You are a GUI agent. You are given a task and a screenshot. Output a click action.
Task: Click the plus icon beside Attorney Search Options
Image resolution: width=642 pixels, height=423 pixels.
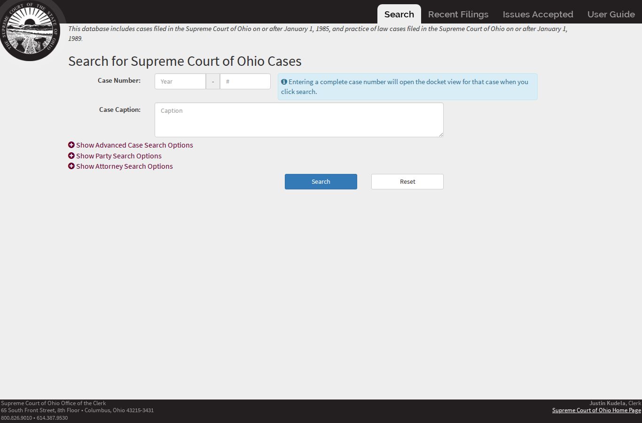click(x=71, y=166)
